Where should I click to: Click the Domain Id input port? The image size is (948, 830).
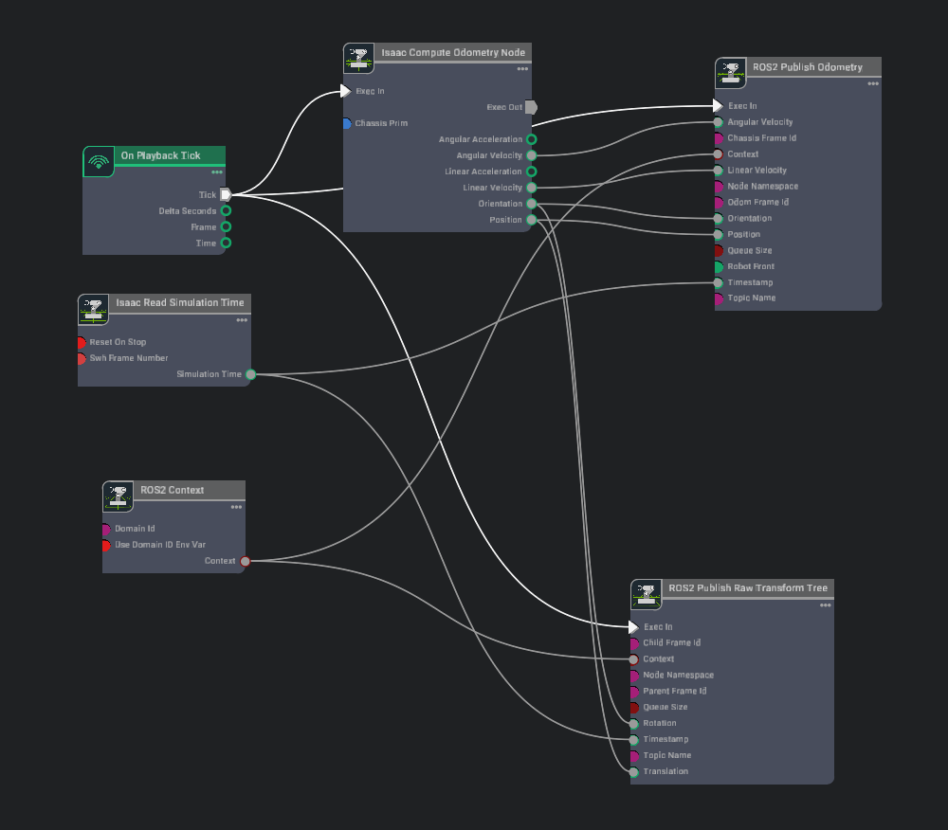(x=106, y=529)
